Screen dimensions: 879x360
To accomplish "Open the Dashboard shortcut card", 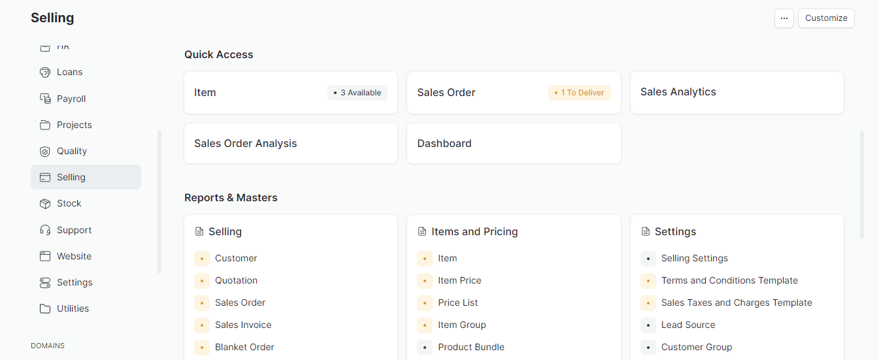I will pos(513,144).
